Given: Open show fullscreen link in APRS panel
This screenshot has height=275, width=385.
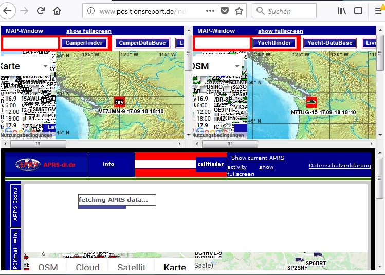Looking at the screenshot, I should [266, 167].
